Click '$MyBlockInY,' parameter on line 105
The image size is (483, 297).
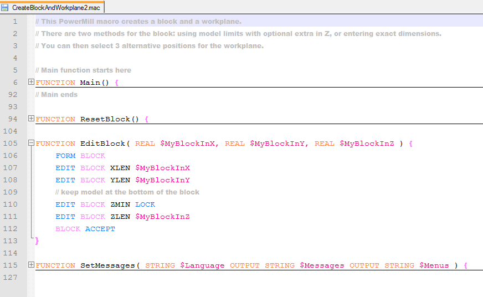[x=279, y=144]
